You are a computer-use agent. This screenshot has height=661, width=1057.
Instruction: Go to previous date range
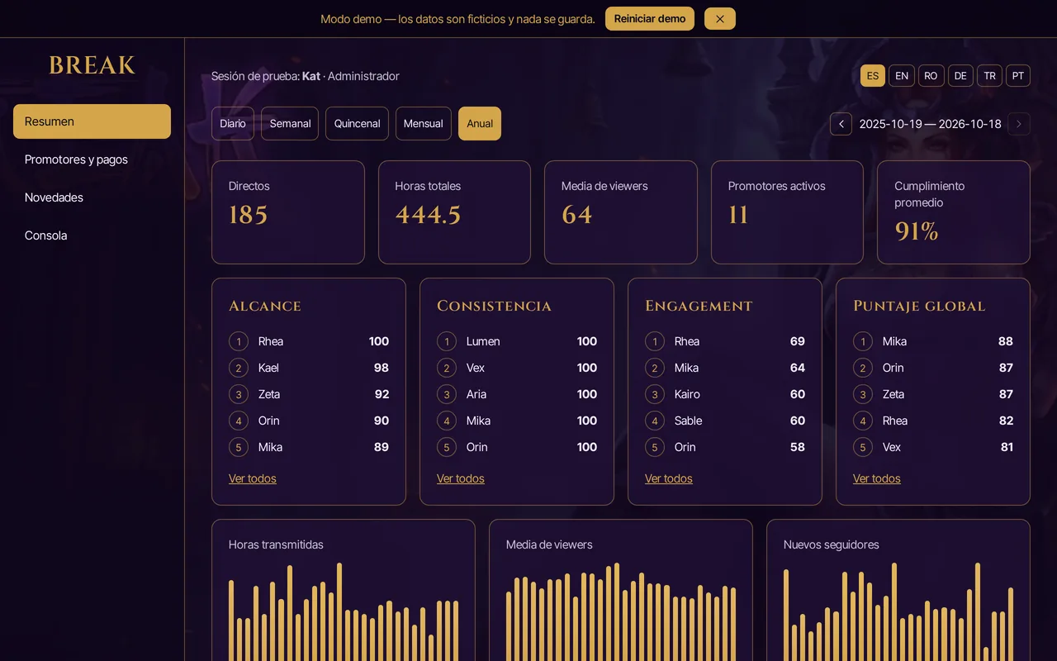point(841,124)
